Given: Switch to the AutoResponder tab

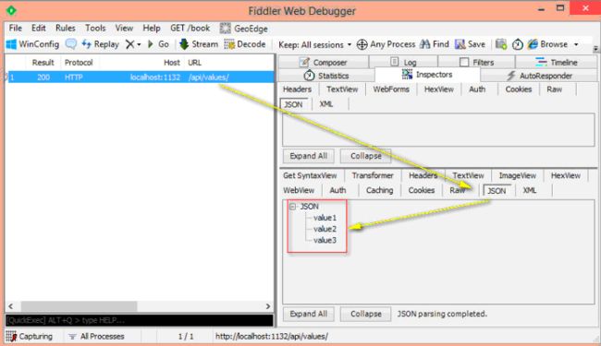Looking at the screenshot, I should point(539,76).
